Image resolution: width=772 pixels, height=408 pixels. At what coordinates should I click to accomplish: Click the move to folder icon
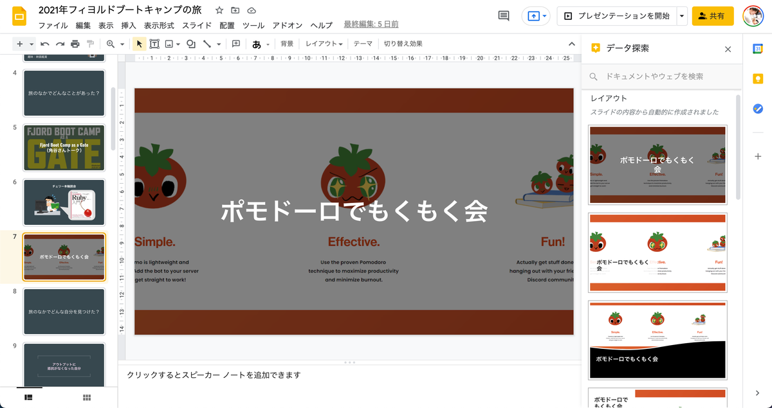(x=235, y=11)
